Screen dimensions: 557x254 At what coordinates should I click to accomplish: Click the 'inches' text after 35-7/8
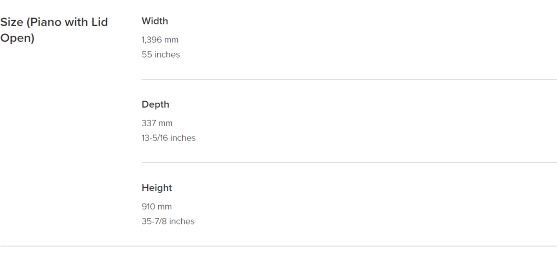coord(182,221)
